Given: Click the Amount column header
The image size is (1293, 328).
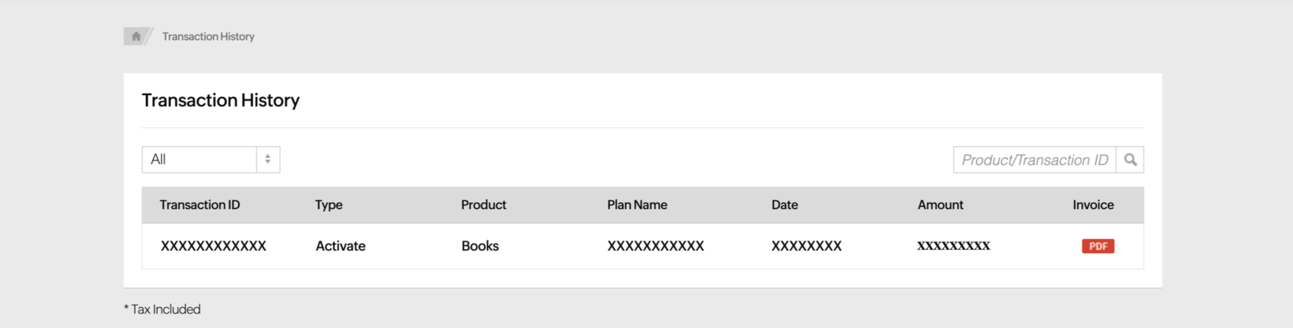Looking at the screenshot, I should [940, 205].
